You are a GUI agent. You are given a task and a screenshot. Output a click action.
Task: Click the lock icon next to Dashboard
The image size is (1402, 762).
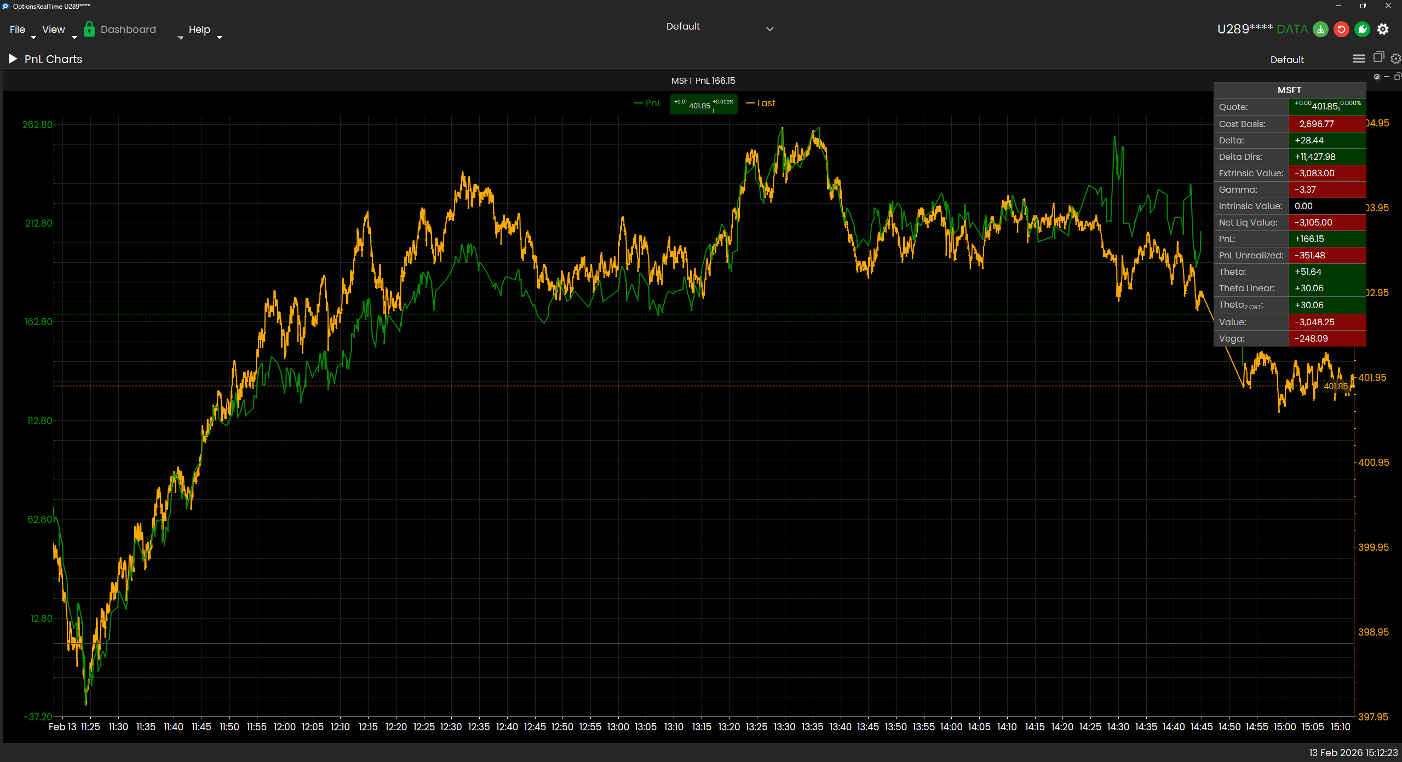point(89,29)
